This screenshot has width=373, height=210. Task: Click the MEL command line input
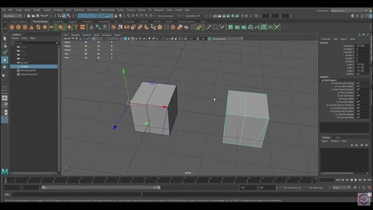[x=76, y=194]
